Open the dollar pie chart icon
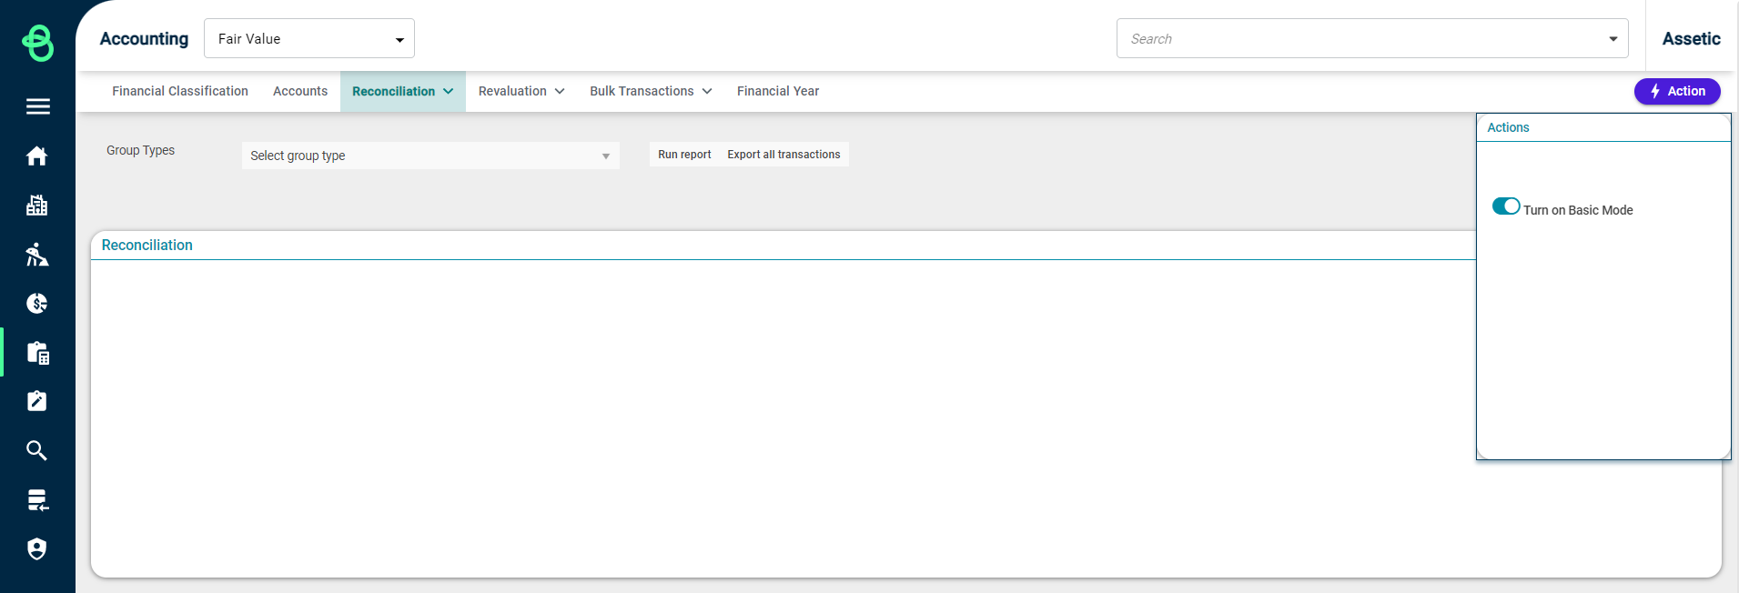 coord(37,304)
